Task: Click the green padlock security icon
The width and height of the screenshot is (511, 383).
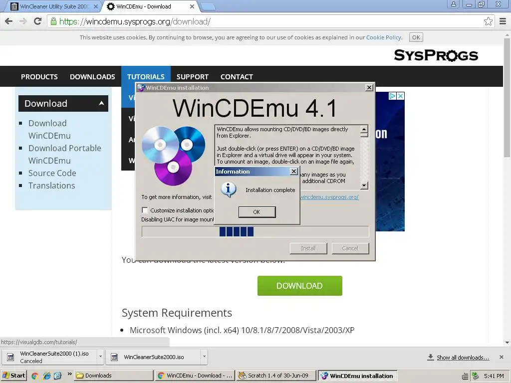Action: coord(53,21)
